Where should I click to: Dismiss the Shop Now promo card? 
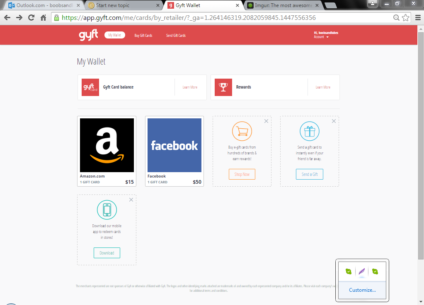pyautogui.click(x=267, y=121)
